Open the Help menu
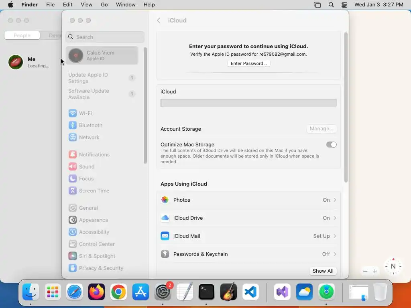The image size is (411, 308). point(149,5)
